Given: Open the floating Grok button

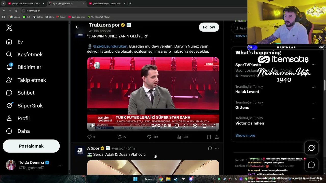Looking at the screenshot, I should tap(311, 148).
